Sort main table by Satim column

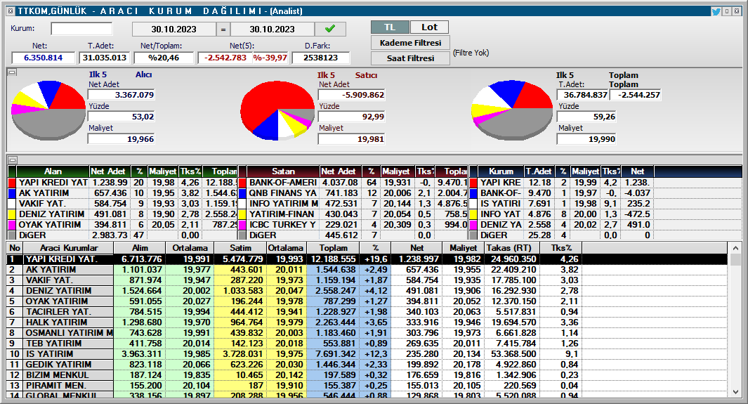coord(240,248)
